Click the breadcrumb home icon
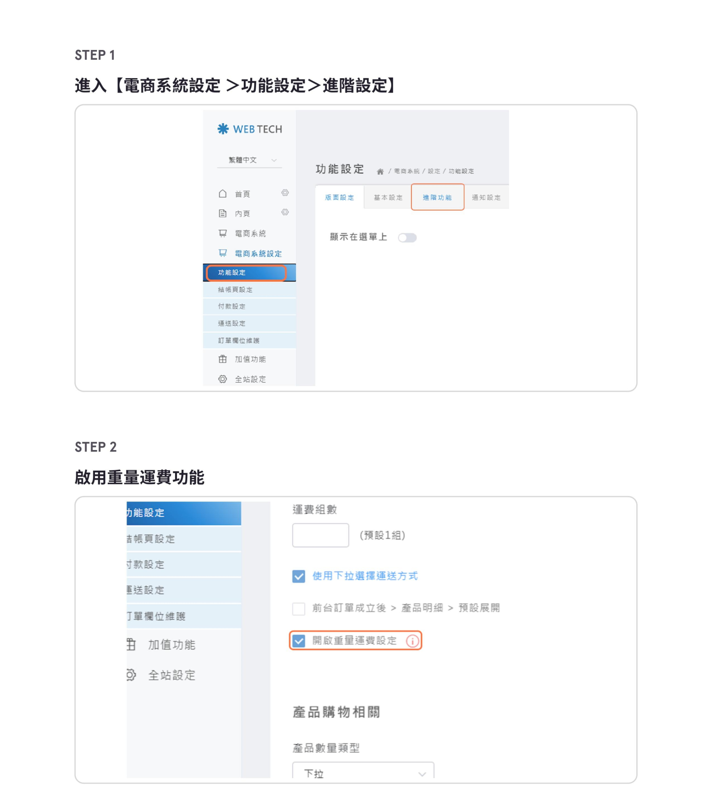This screenshot has width=712, height=804. click(x=380, y=172)
